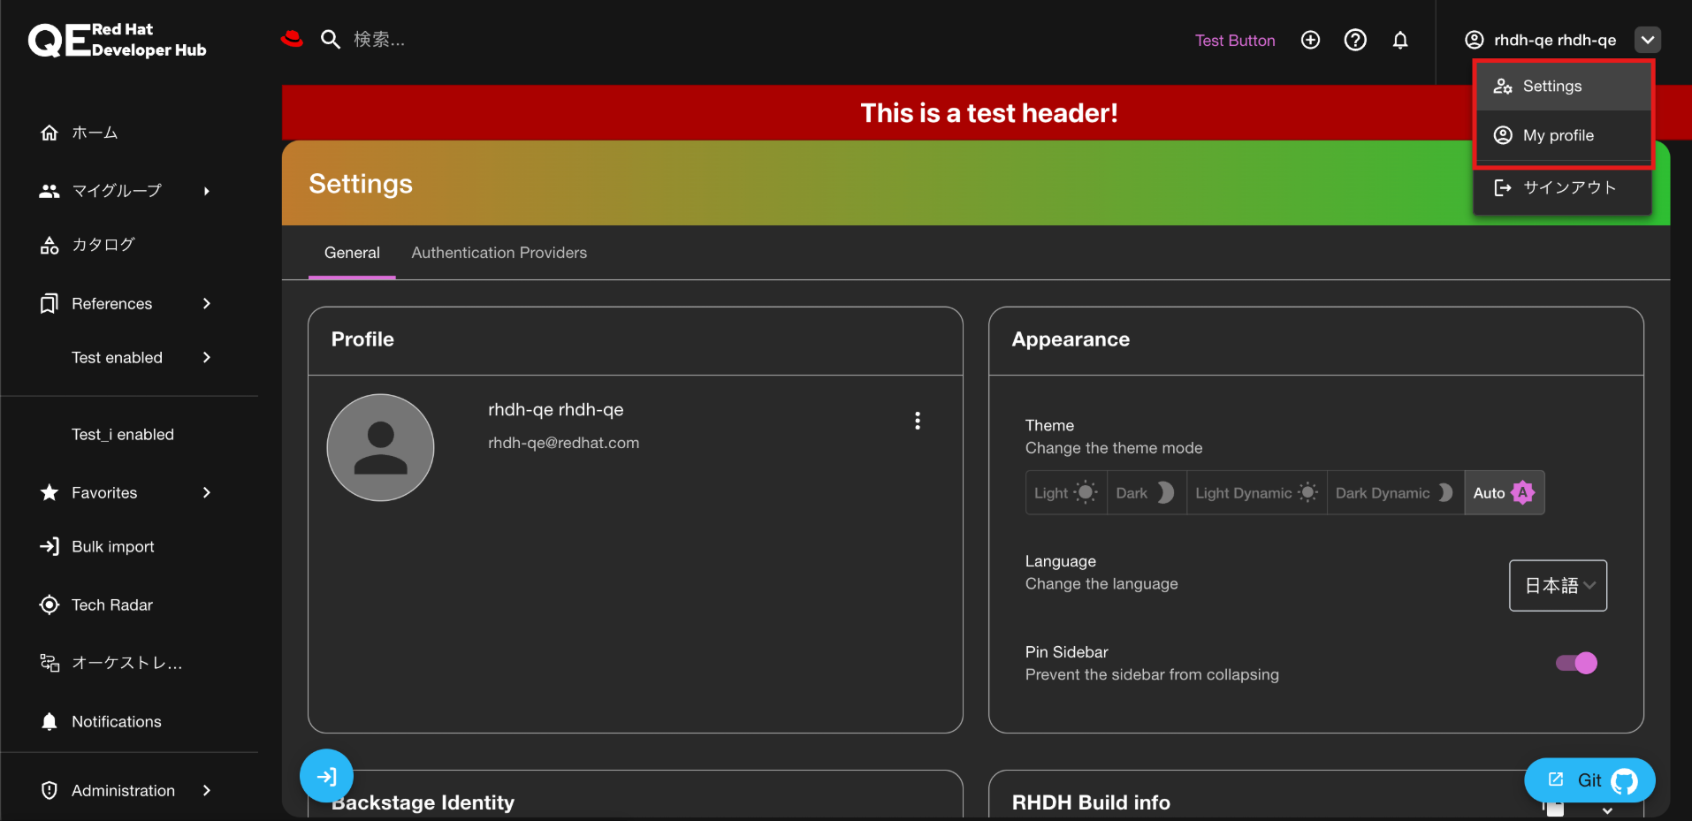The height and width of the screenshot is (821, 1692).
Task: Open Test_i enabled in the sidebar
Action: [x=123, y=434]
